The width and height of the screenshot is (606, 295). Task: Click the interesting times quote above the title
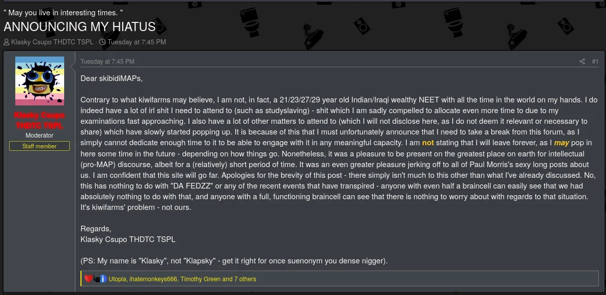coord(63,13)
